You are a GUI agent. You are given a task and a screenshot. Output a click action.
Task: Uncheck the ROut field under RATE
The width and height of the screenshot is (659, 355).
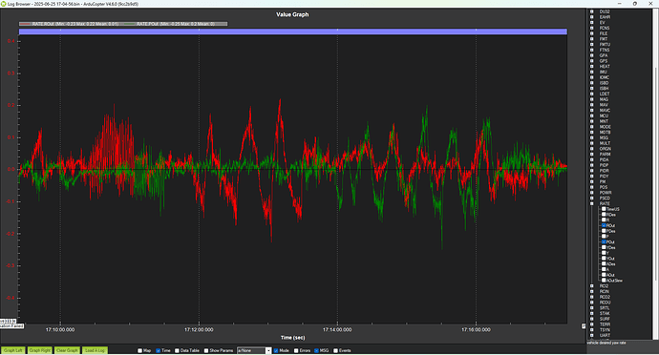(604, 225)
